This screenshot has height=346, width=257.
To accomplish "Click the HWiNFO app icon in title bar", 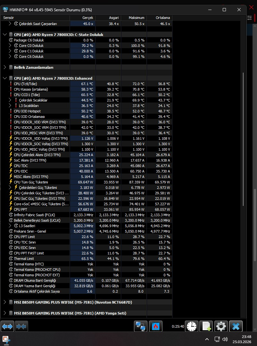I will tap(5, 10).
